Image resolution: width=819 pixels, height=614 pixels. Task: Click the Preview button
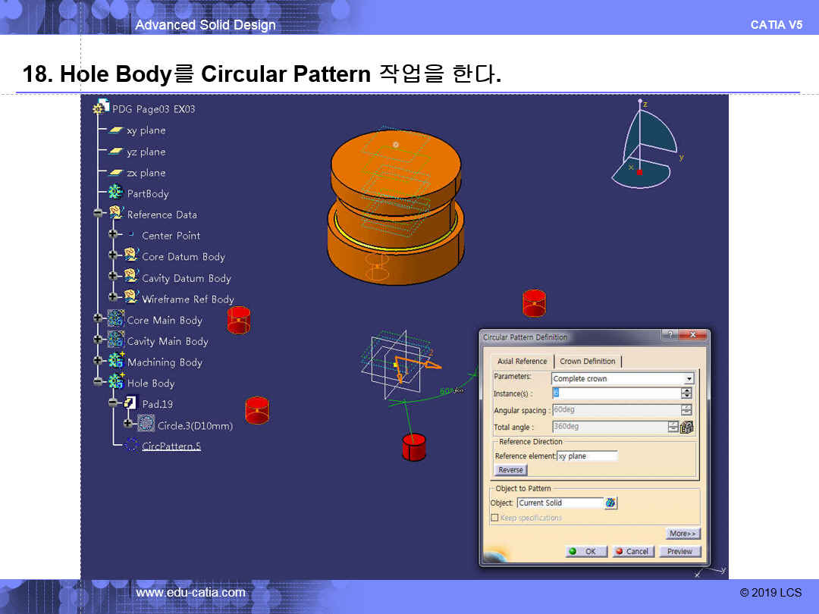pyautogui.click(x=679, y=551)
